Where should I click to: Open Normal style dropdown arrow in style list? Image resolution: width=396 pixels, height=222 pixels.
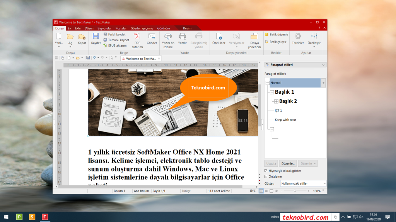(323, 83)
